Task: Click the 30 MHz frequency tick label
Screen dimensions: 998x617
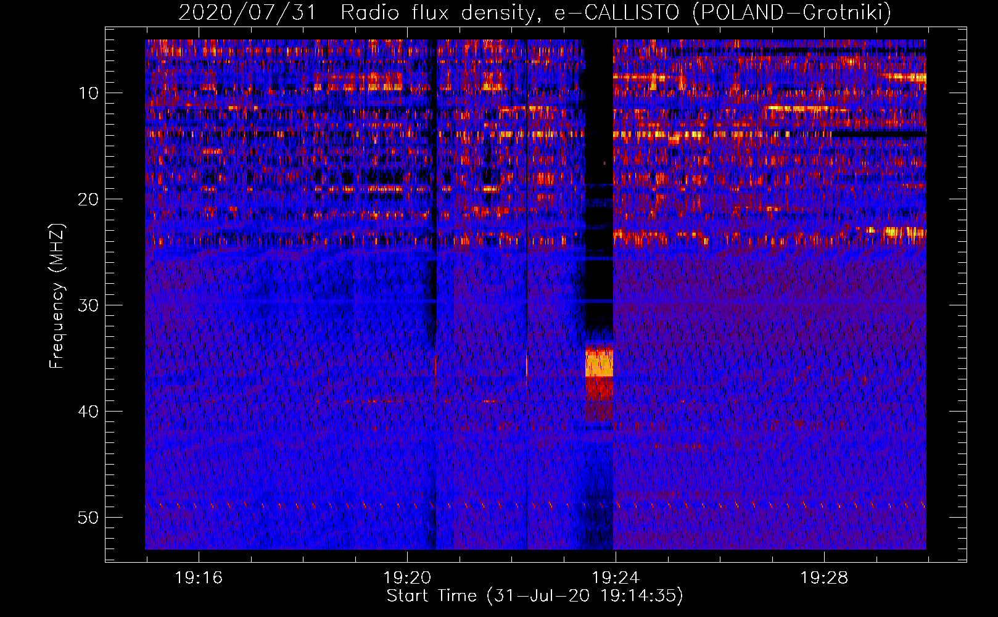Action: coord(89,305)
